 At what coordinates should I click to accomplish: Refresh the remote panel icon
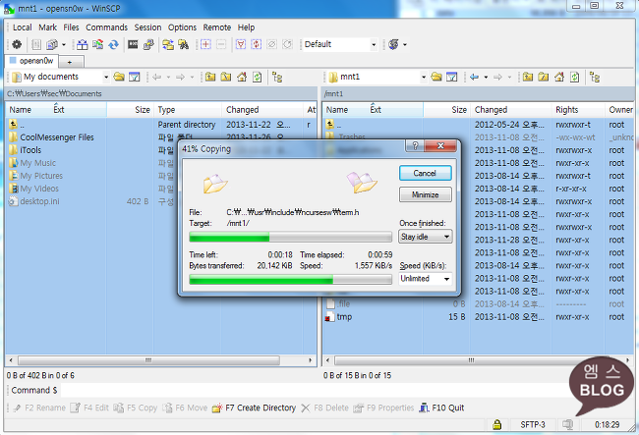pos(575,77)
